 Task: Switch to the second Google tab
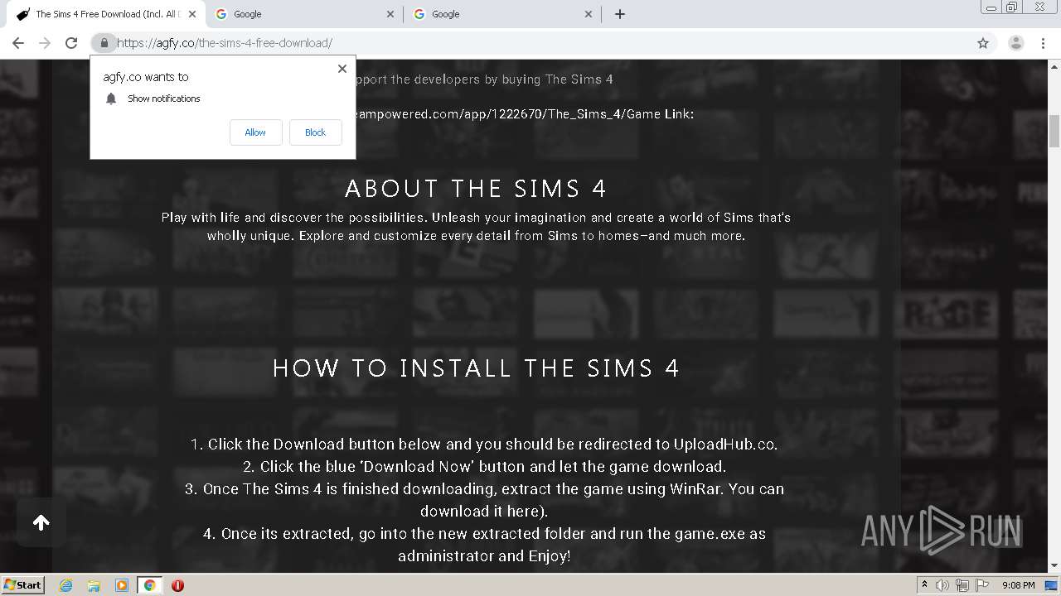coord(502,14)
